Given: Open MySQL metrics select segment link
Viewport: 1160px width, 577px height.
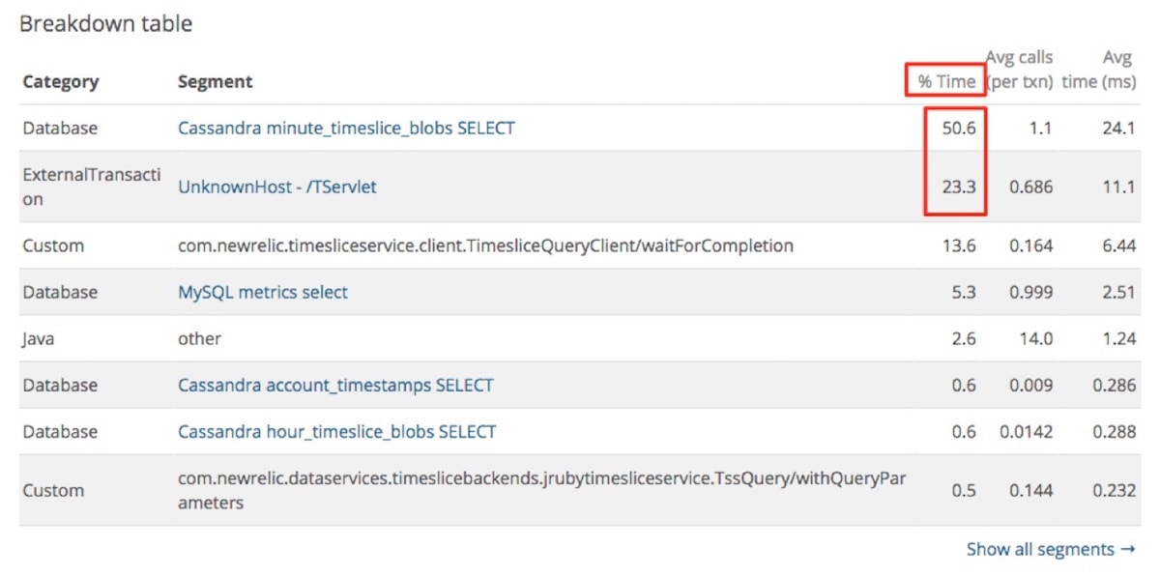Looking at the screenshot, I should (x=263, y=292).
